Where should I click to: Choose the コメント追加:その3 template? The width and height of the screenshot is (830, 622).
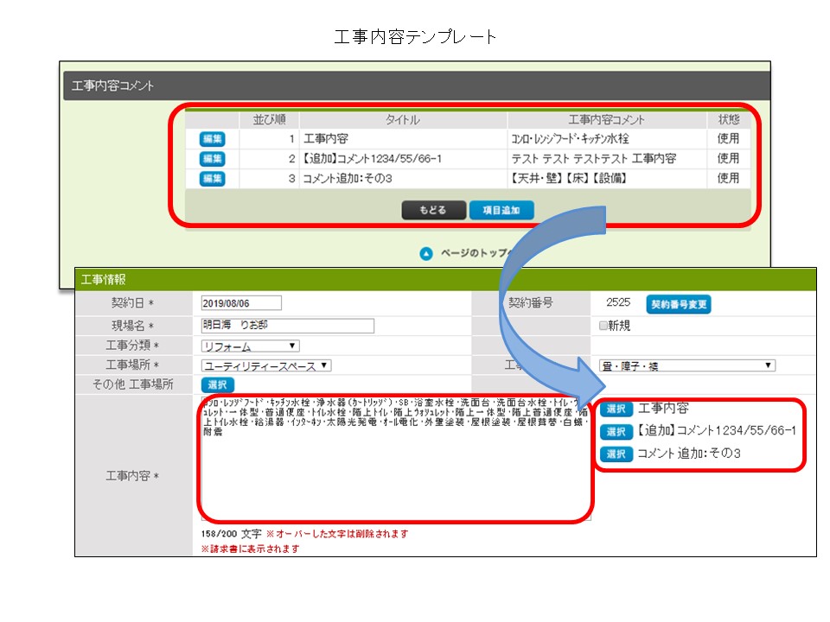pyautogui.click(x=616, y=454)
